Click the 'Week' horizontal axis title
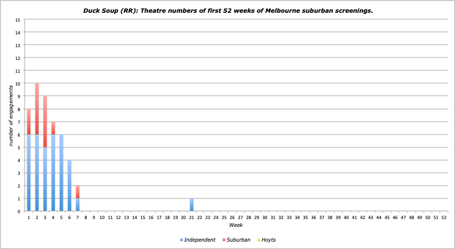 pyautogui.click(x=235, y=225)
